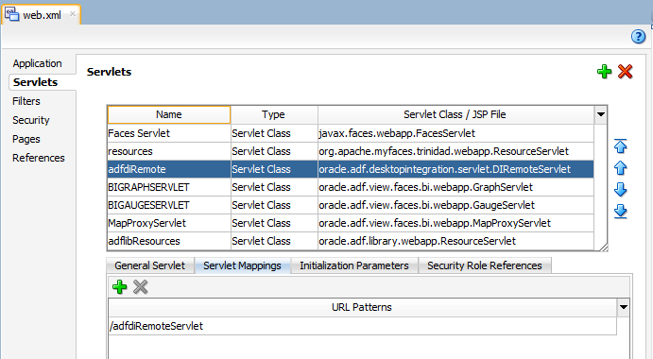This screenshot has width=653, height=359.
Task: Click the bi.webapp.MapProxyServlet class cell
Action: tap(455, 223)
